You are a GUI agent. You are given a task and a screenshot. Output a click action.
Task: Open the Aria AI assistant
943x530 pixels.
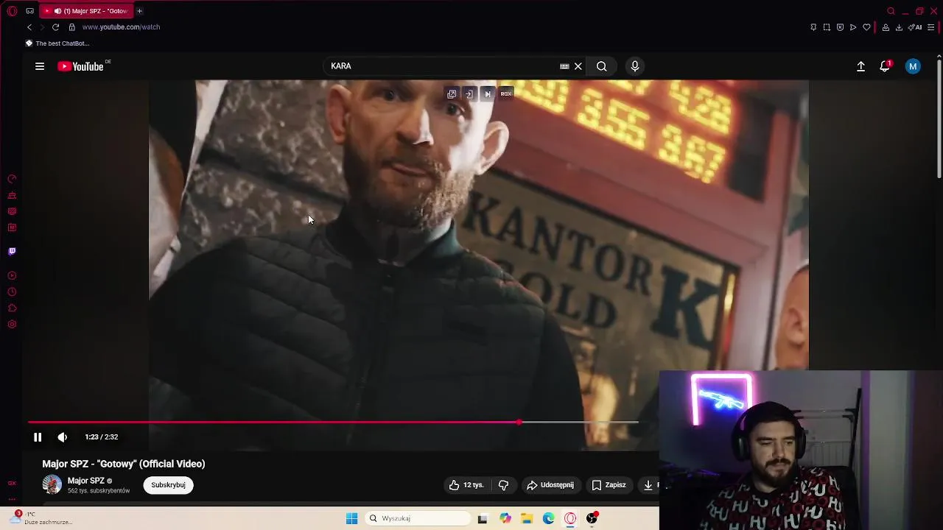(915, 27)
